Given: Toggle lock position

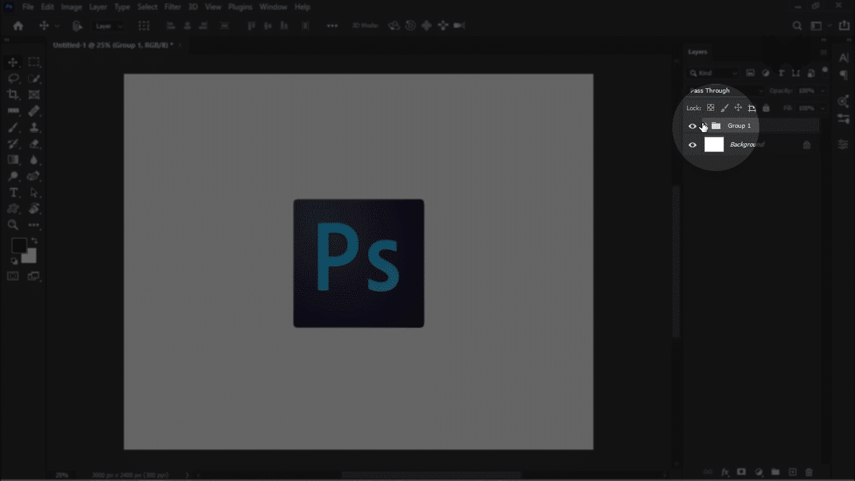Looking at the screenshot, I should point(738,108).
